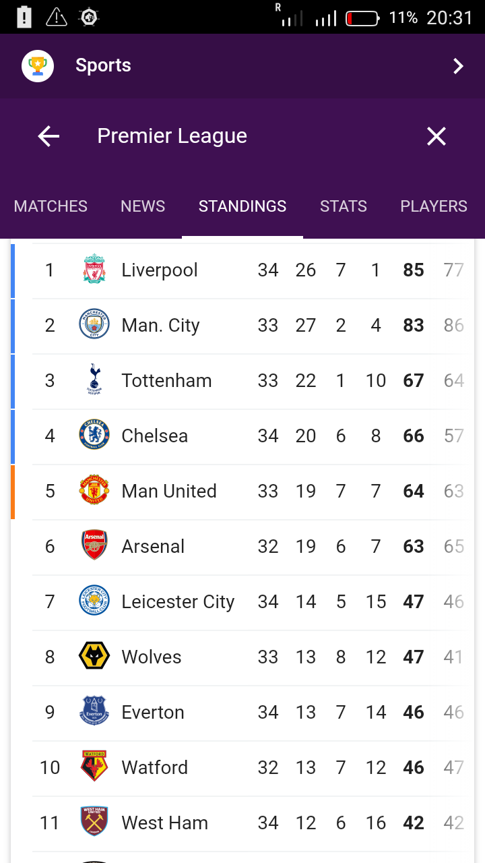
Task: Tap the Wolves club crest
Action: pos(94,657)
